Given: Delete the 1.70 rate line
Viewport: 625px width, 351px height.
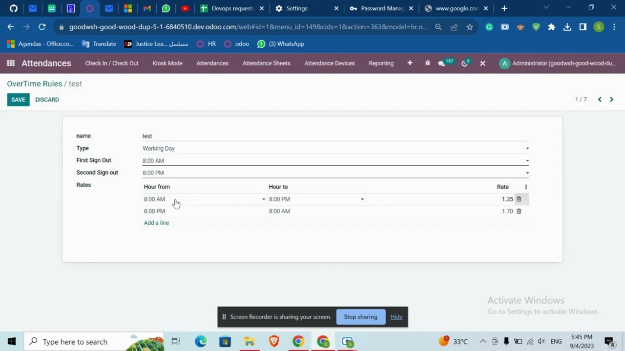Looking at the screenshot, I should click(519, 211).
